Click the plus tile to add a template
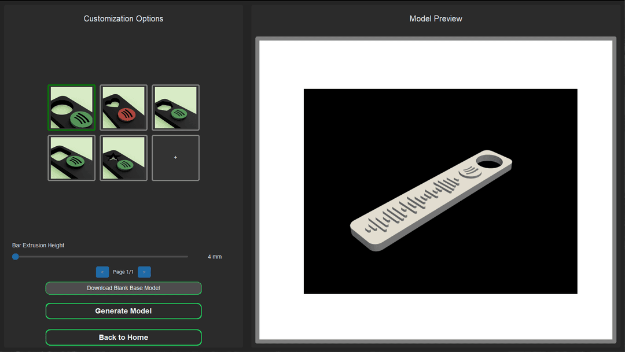Viewport: 625px width, 352px height. (x=175, y=157)
